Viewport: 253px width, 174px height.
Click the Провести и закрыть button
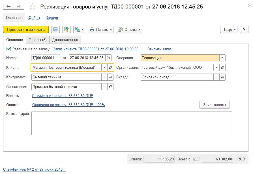[26, 29]
